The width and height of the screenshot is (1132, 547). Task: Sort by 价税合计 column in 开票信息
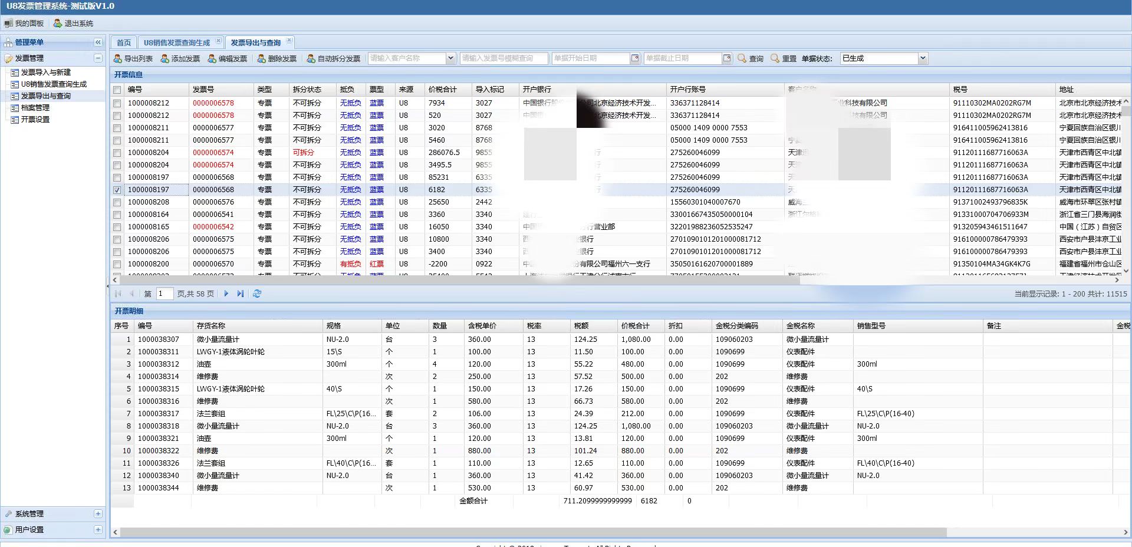tap(448, 90)
